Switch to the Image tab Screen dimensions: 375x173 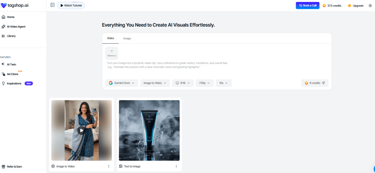(x=127, y=38)
